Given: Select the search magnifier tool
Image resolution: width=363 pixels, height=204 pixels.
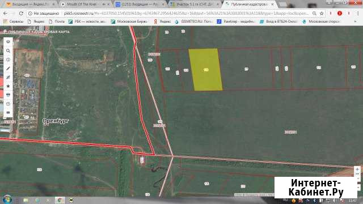Looking at the screenshot, I should 8,50.
